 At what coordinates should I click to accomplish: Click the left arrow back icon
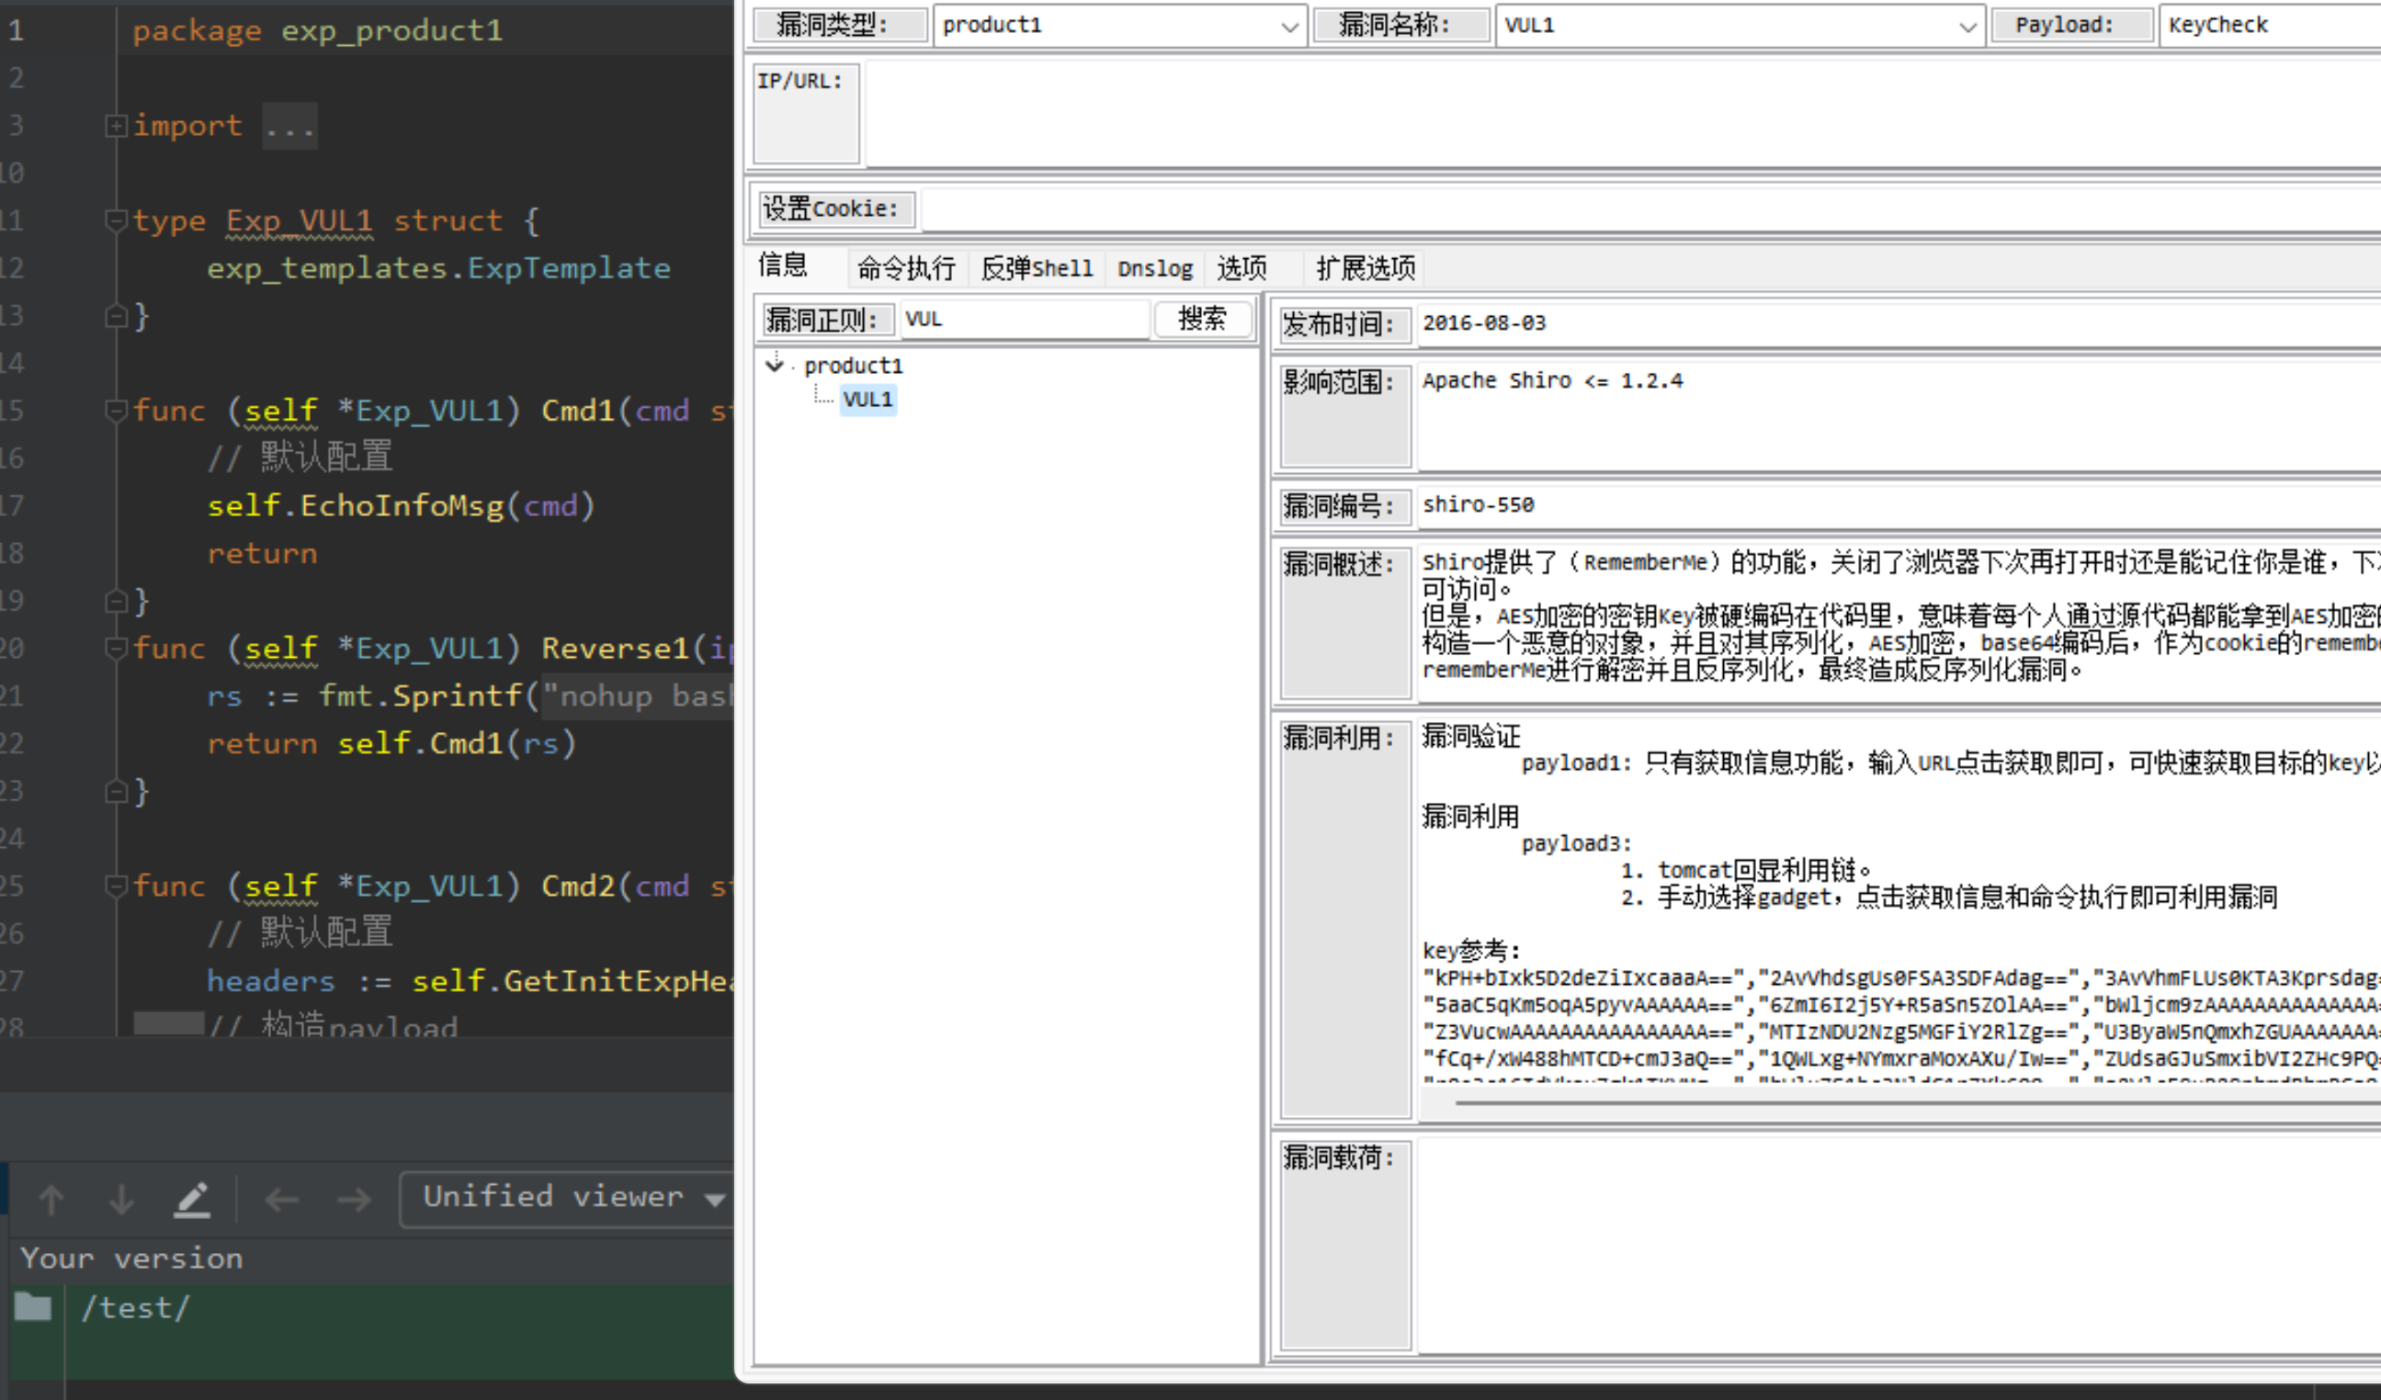pyautogui.click(x=281, y=1200)
